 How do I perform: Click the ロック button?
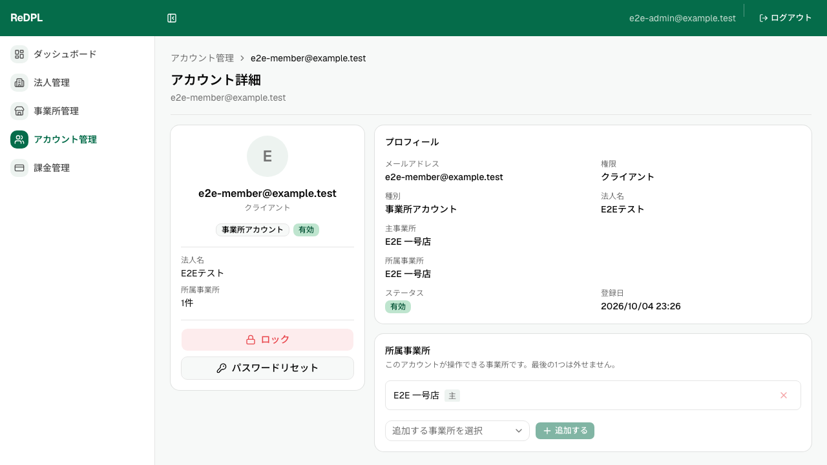coord(267,340)
